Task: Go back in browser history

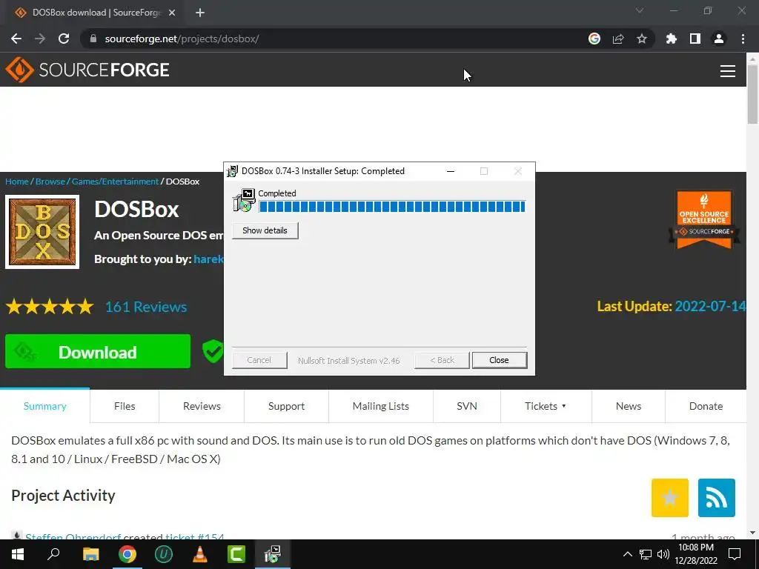Action: (x=16, y=39)
